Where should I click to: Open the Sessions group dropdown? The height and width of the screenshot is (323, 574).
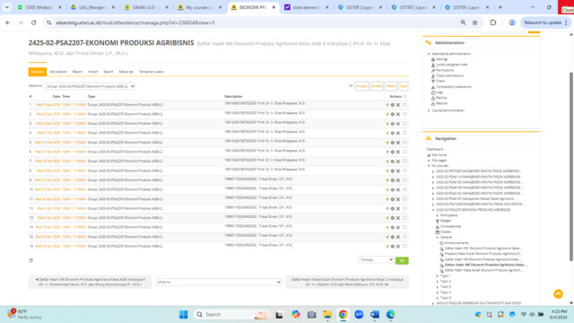[x=90, y=86]
